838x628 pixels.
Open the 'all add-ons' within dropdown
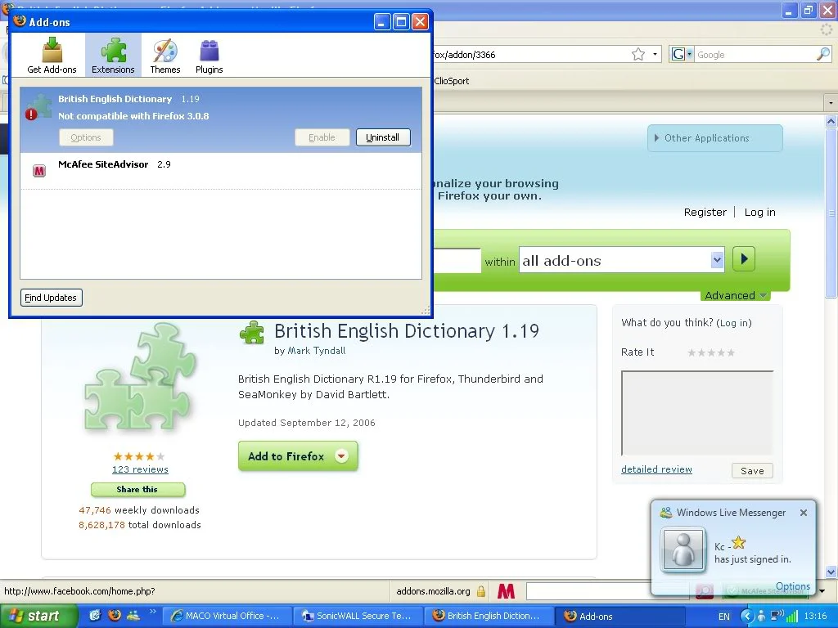[621, 260]
